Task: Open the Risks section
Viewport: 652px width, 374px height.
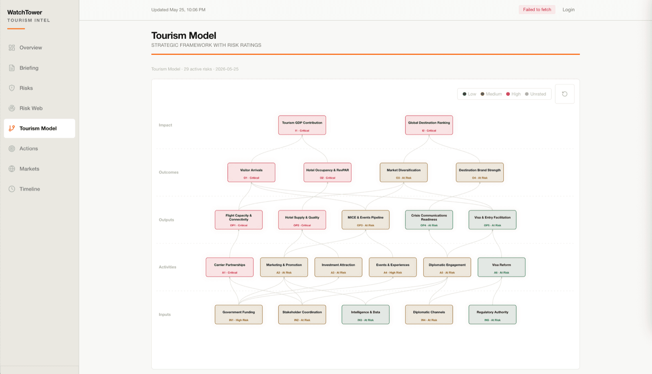Action: [40, 88]
